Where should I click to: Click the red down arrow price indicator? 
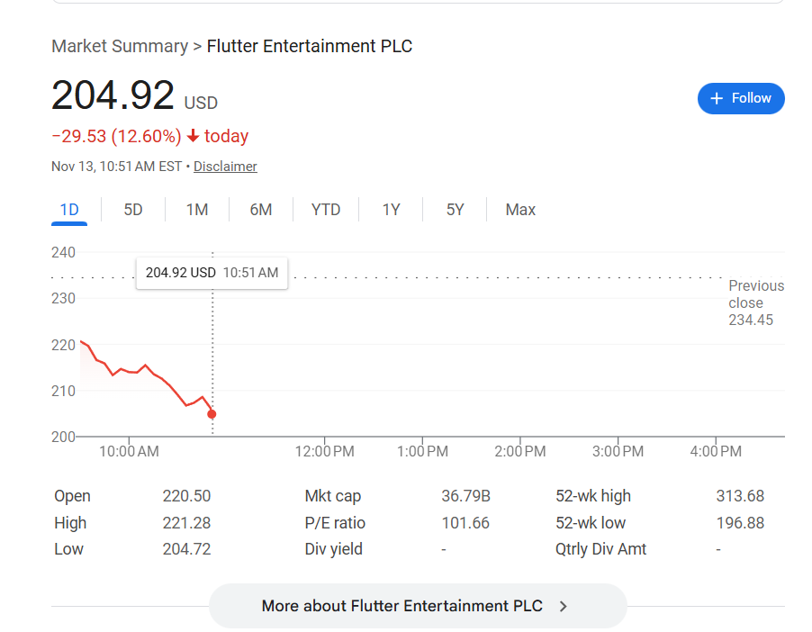193,137
